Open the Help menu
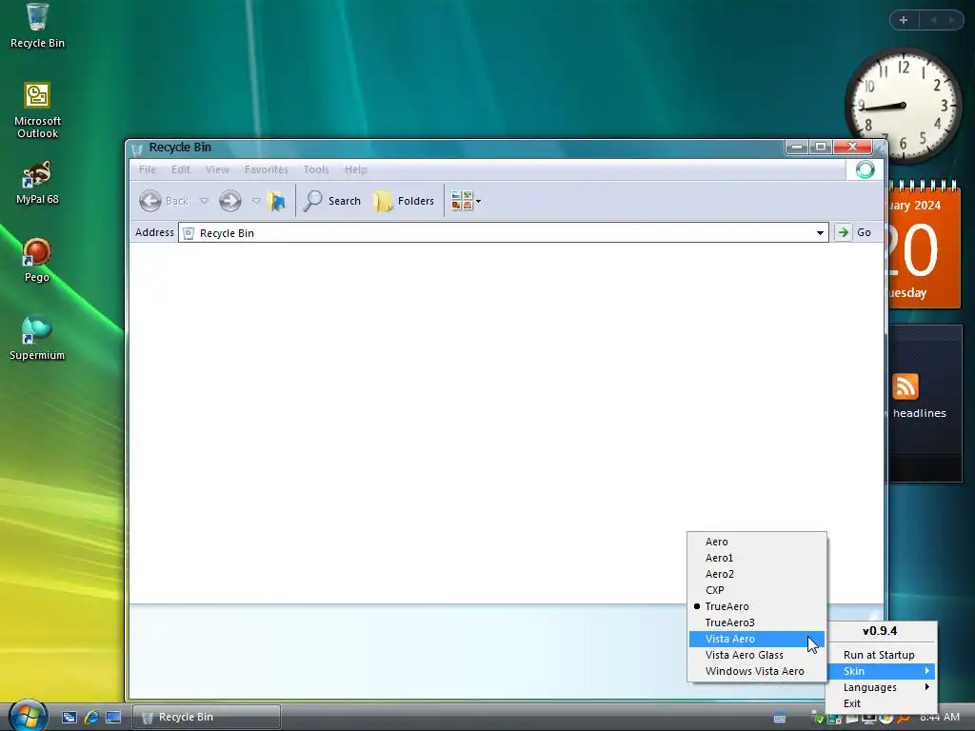975x731 pixels. pyautogui.click(x=356, y=169)
